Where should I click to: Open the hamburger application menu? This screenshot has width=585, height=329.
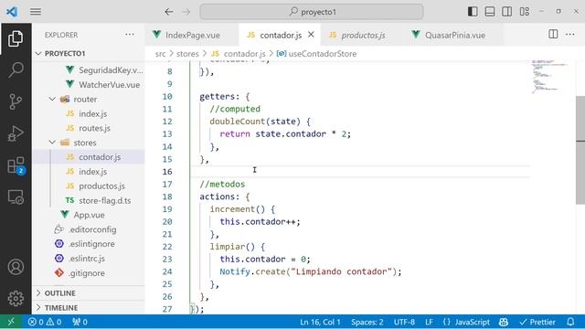36,12
